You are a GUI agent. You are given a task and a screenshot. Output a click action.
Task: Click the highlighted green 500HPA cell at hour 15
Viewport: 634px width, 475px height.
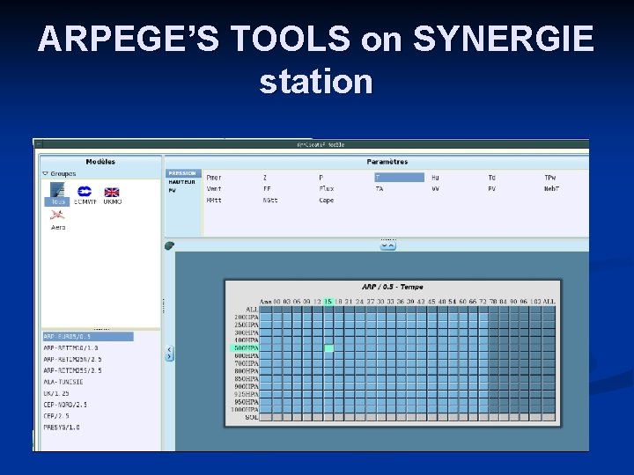click(x=328, y=348)
